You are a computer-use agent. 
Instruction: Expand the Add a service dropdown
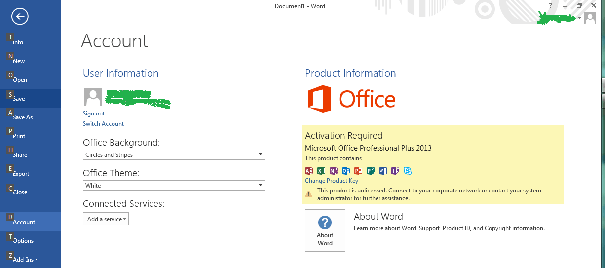pos(106,219)
